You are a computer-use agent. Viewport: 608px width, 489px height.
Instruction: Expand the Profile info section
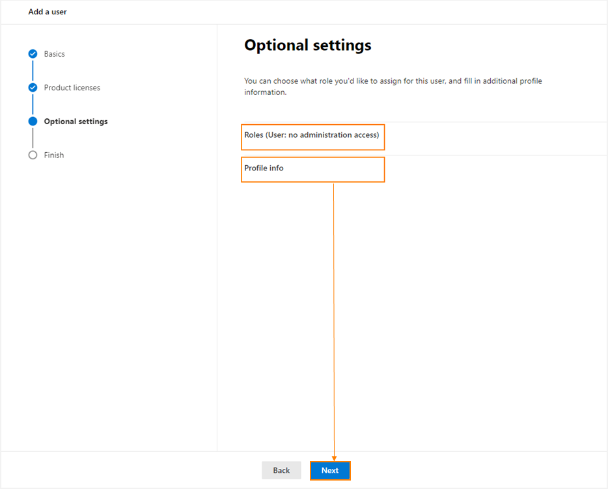pyautogui.click(x=313, y=168)
